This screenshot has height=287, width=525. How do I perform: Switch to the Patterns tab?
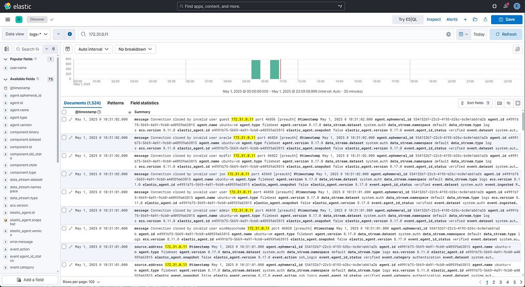tap(115, 103)
